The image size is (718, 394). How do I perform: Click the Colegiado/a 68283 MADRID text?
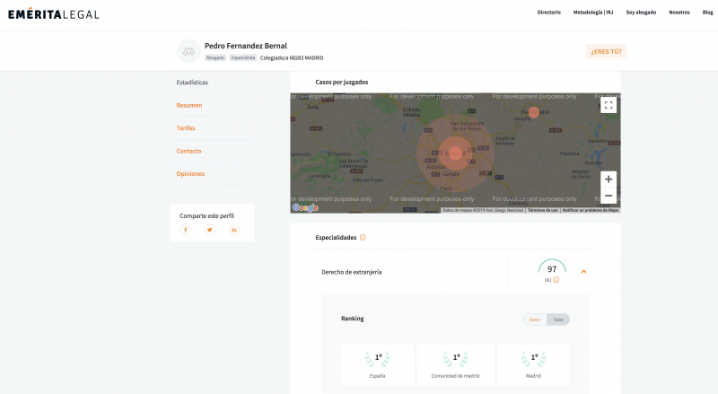pyautogui.click(x=292, y=57)
